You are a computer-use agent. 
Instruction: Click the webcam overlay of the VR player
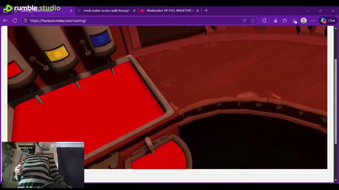(43, 165)
